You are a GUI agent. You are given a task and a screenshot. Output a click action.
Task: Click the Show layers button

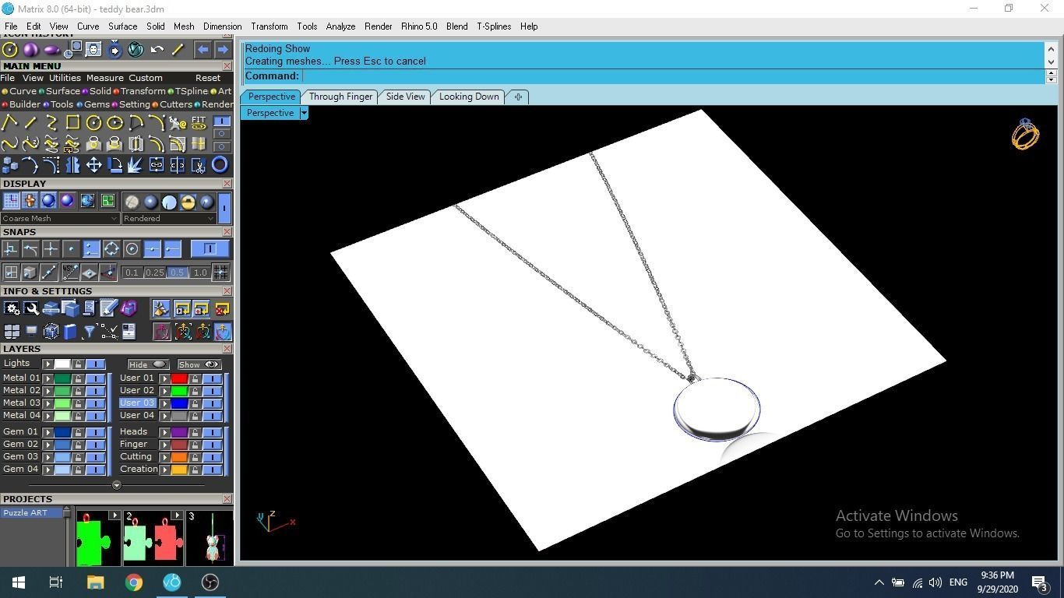[199, 364]
